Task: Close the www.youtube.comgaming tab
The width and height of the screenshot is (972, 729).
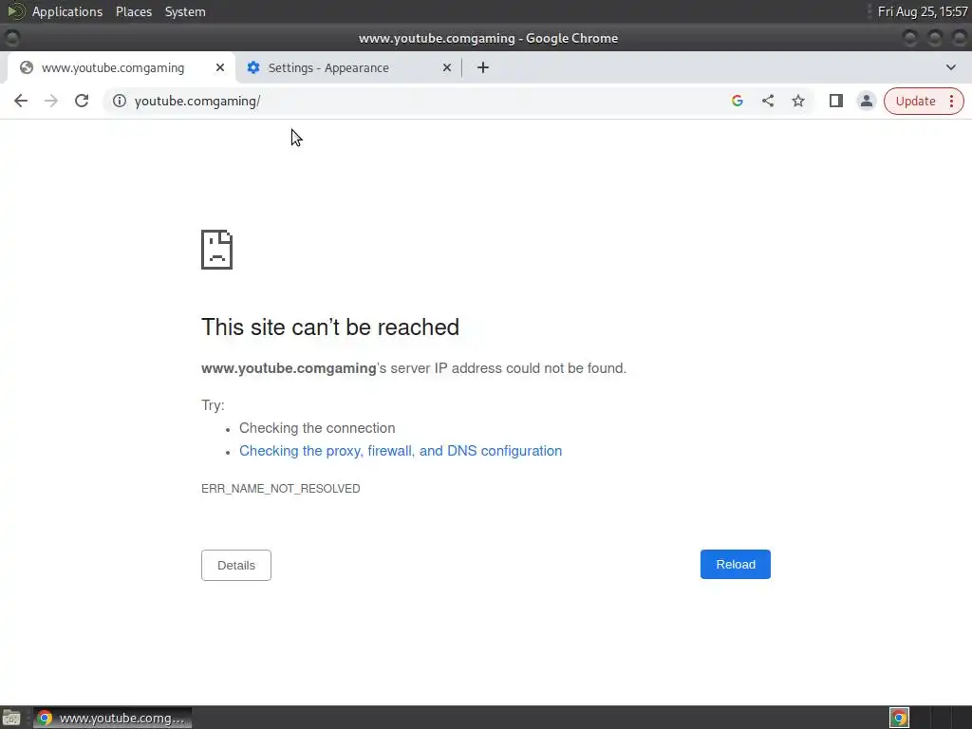Action: (220, 67)
